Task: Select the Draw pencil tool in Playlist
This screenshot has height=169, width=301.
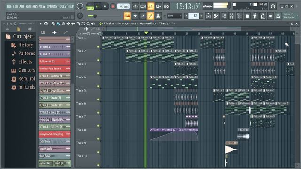Action: [x=53, y=24]
